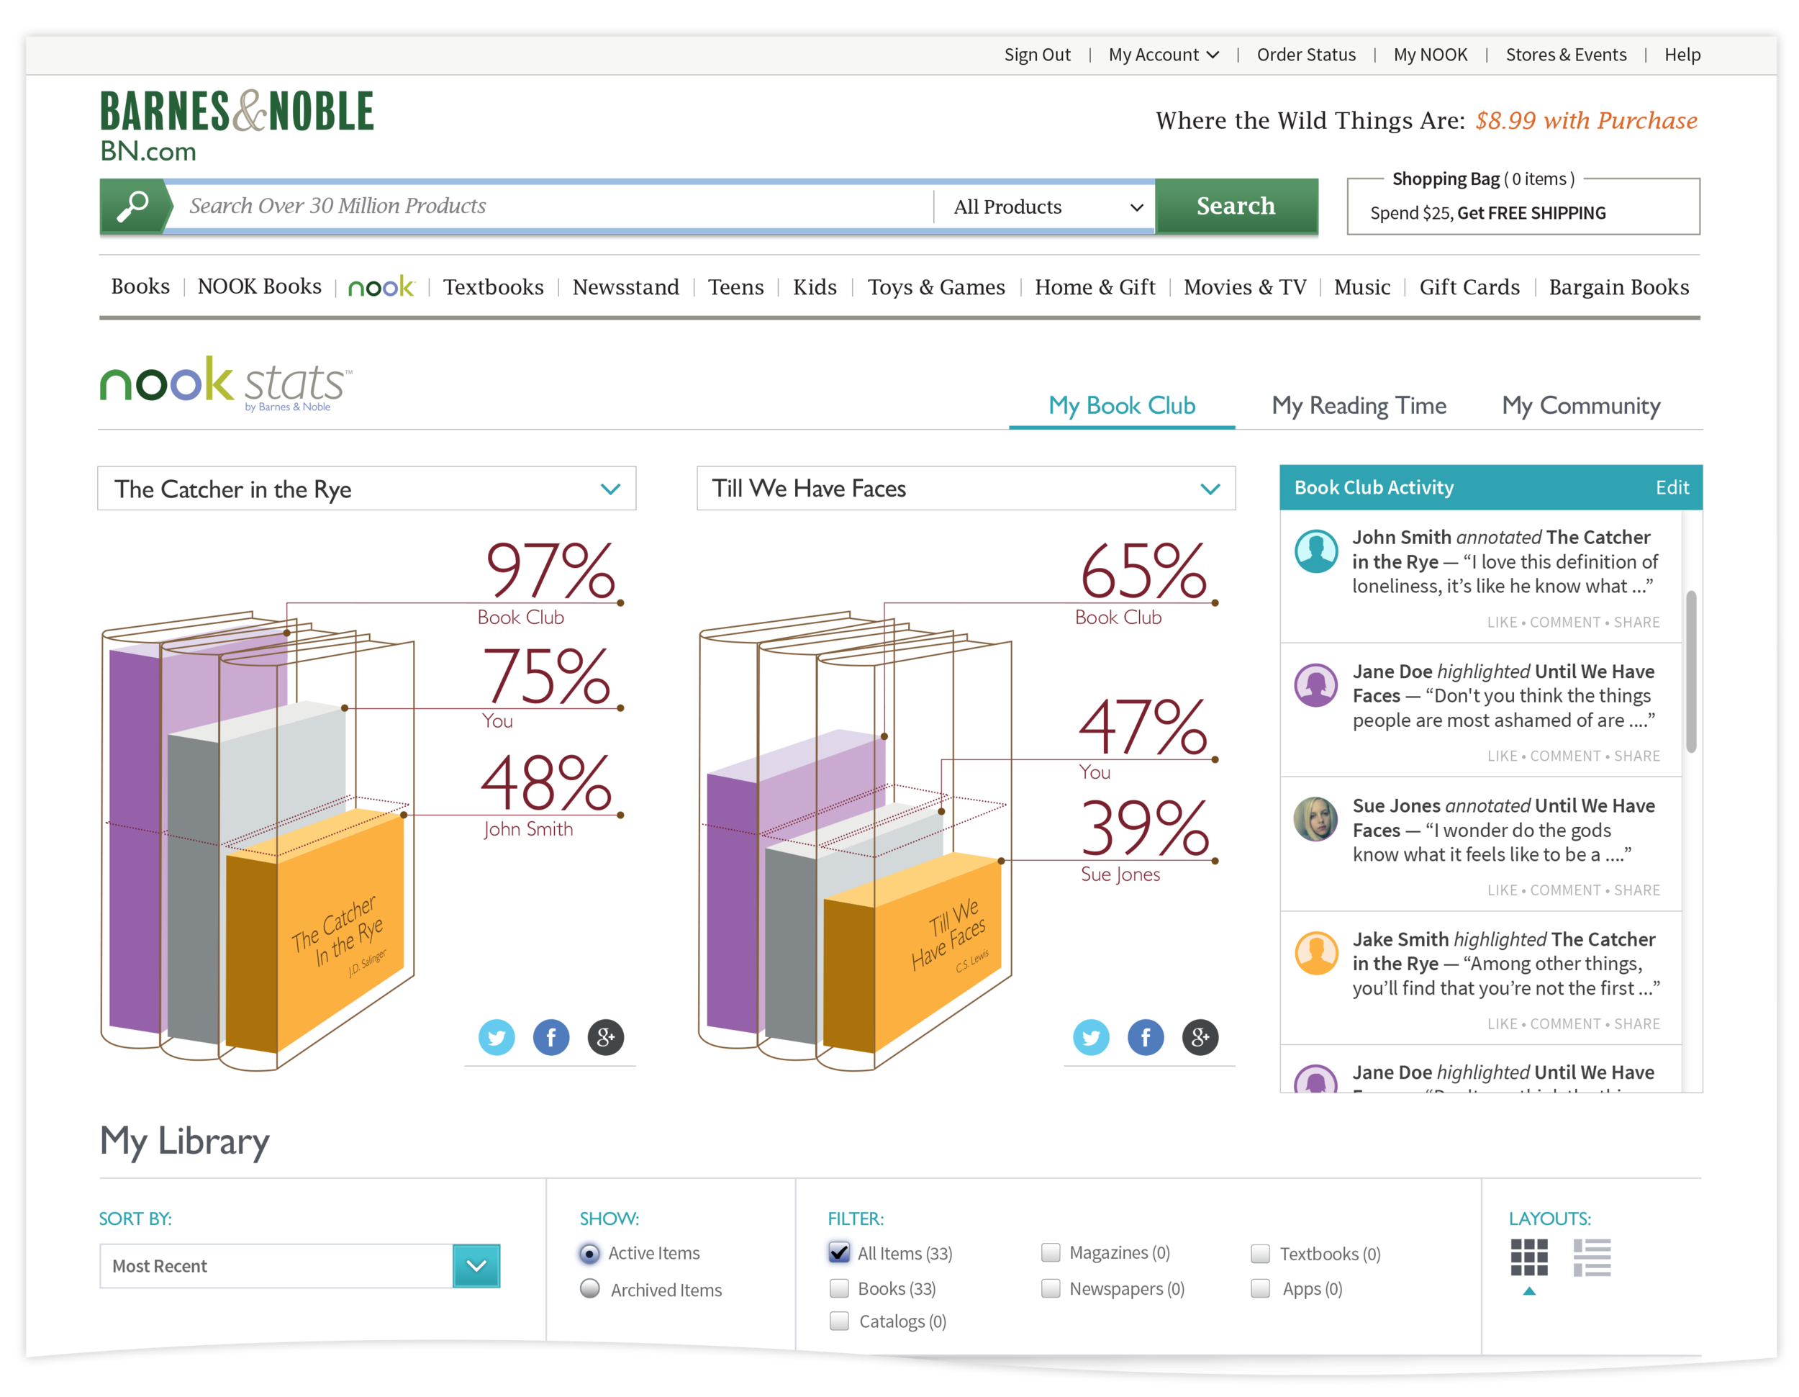Click the Sign Out link
Image resolution: width=1799 pixels, height=1397 pixels.
click(x=1037, y=55)
